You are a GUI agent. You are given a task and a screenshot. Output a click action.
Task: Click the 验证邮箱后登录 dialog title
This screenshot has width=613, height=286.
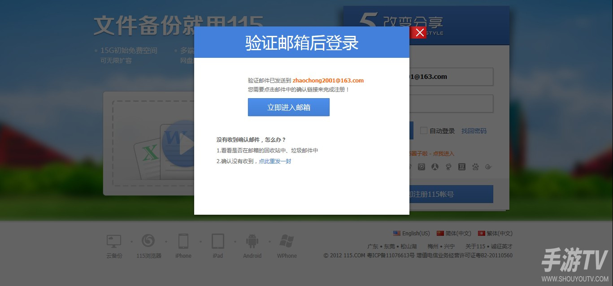pyautogui.click(x=302, y=43)
